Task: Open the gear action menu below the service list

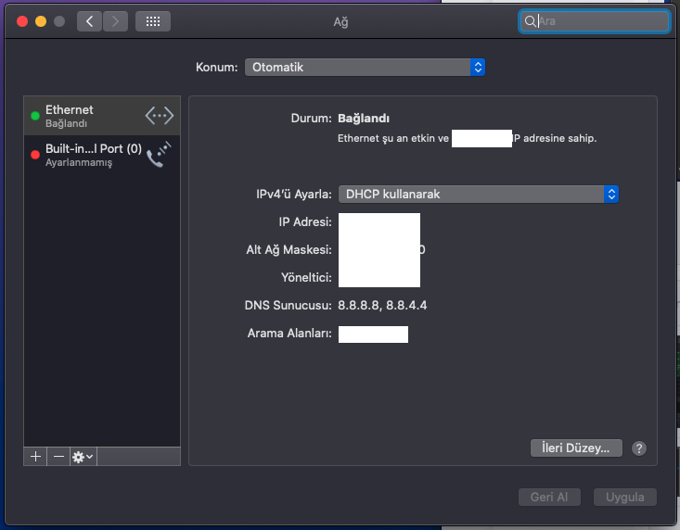Action: (x=83, y=457)
